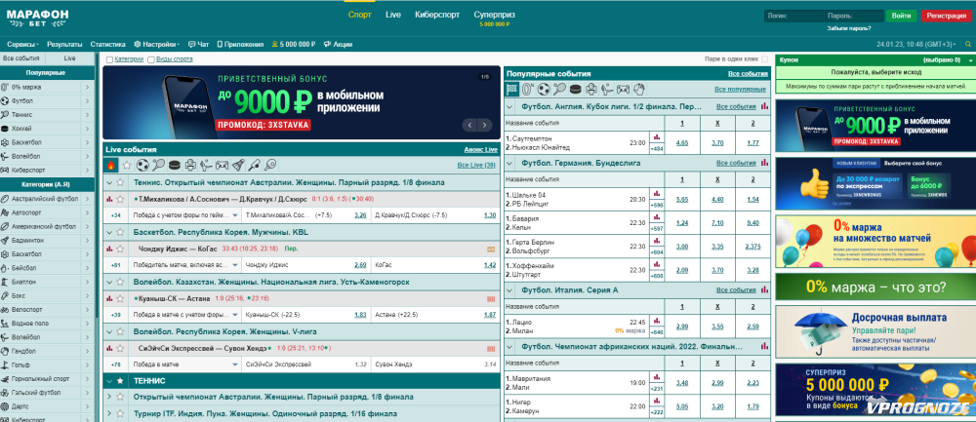The width and height of the screenshot is (976, 422).
Task: Select the hot (fire) filter in Live события
Action: (x=111, y=166)
